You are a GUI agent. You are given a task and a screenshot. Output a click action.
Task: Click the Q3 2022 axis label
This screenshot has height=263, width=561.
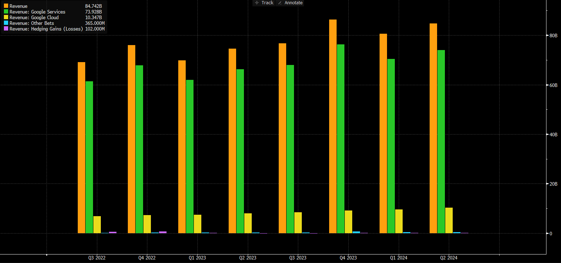97,258
